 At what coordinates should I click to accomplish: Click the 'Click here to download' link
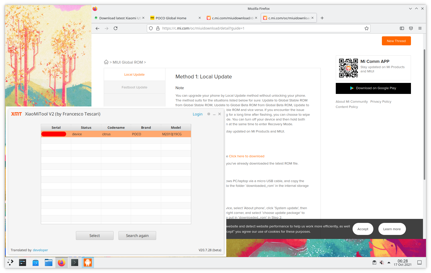coord(247,156)
